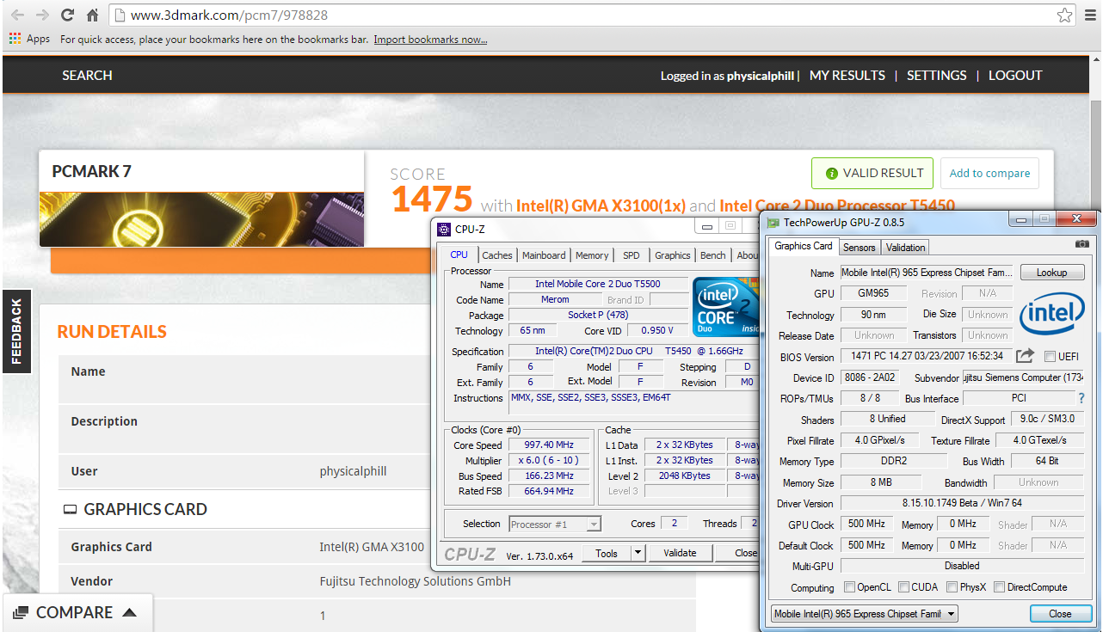This screenshot has height=632, width=1103.
Task: Click the Intel Core 2 Duo badge in CPU-Z
Action: (725, 306)
